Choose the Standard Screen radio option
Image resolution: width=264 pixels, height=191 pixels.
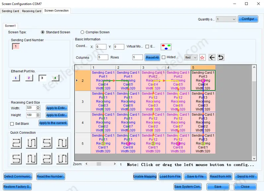click(43, 32)
